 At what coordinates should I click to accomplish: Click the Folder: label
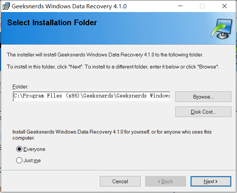pyautogui.click(x=20, y=87)
